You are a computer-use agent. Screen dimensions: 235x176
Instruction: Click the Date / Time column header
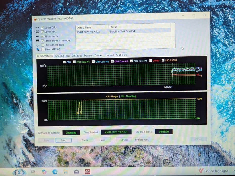(x=92, y=27)
